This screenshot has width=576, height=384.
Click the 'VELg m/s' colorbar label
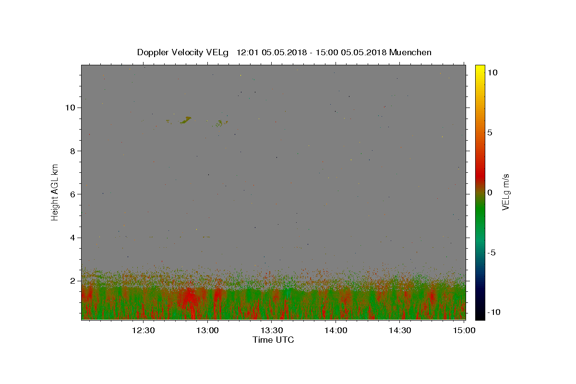point(505,192)
